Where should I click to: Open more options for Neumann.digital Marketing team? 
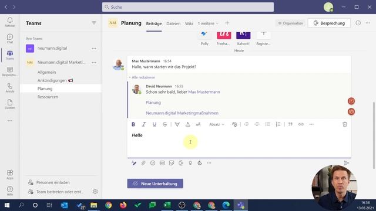click(x=94, y=63)
